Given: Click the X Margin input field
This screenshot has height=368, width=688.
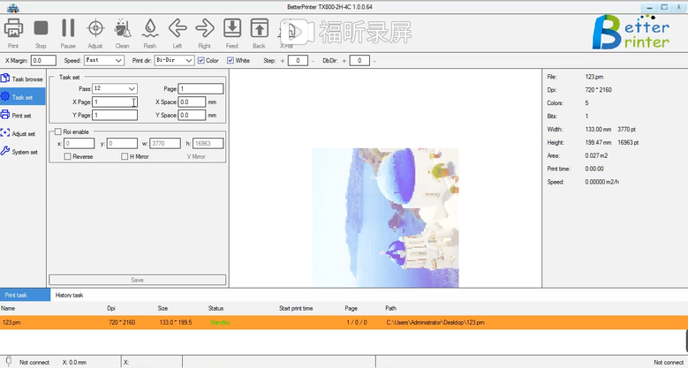Looking at the screenshot, I should pos(42,61).
